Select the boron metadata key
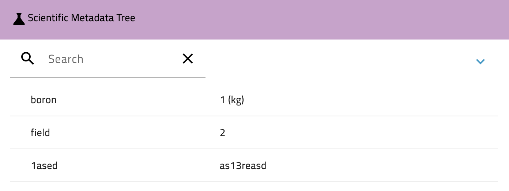 (44, 100)
